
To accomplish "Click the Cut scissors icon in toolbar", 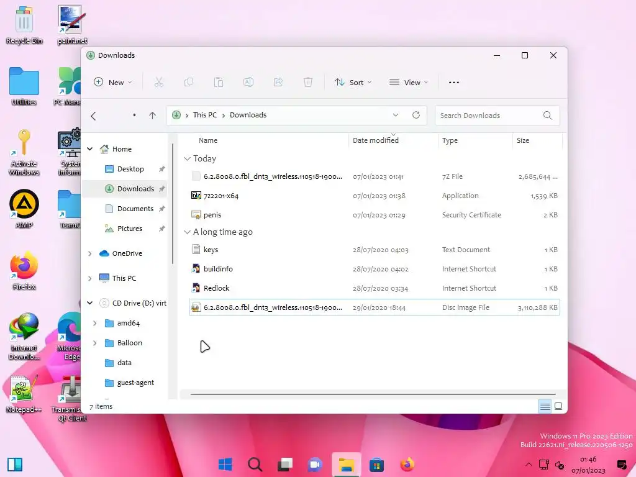I will (x=158, y=83).
